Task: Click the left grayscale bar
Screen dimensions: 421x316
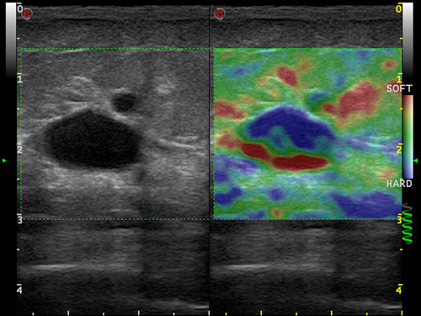Action: 11,40
